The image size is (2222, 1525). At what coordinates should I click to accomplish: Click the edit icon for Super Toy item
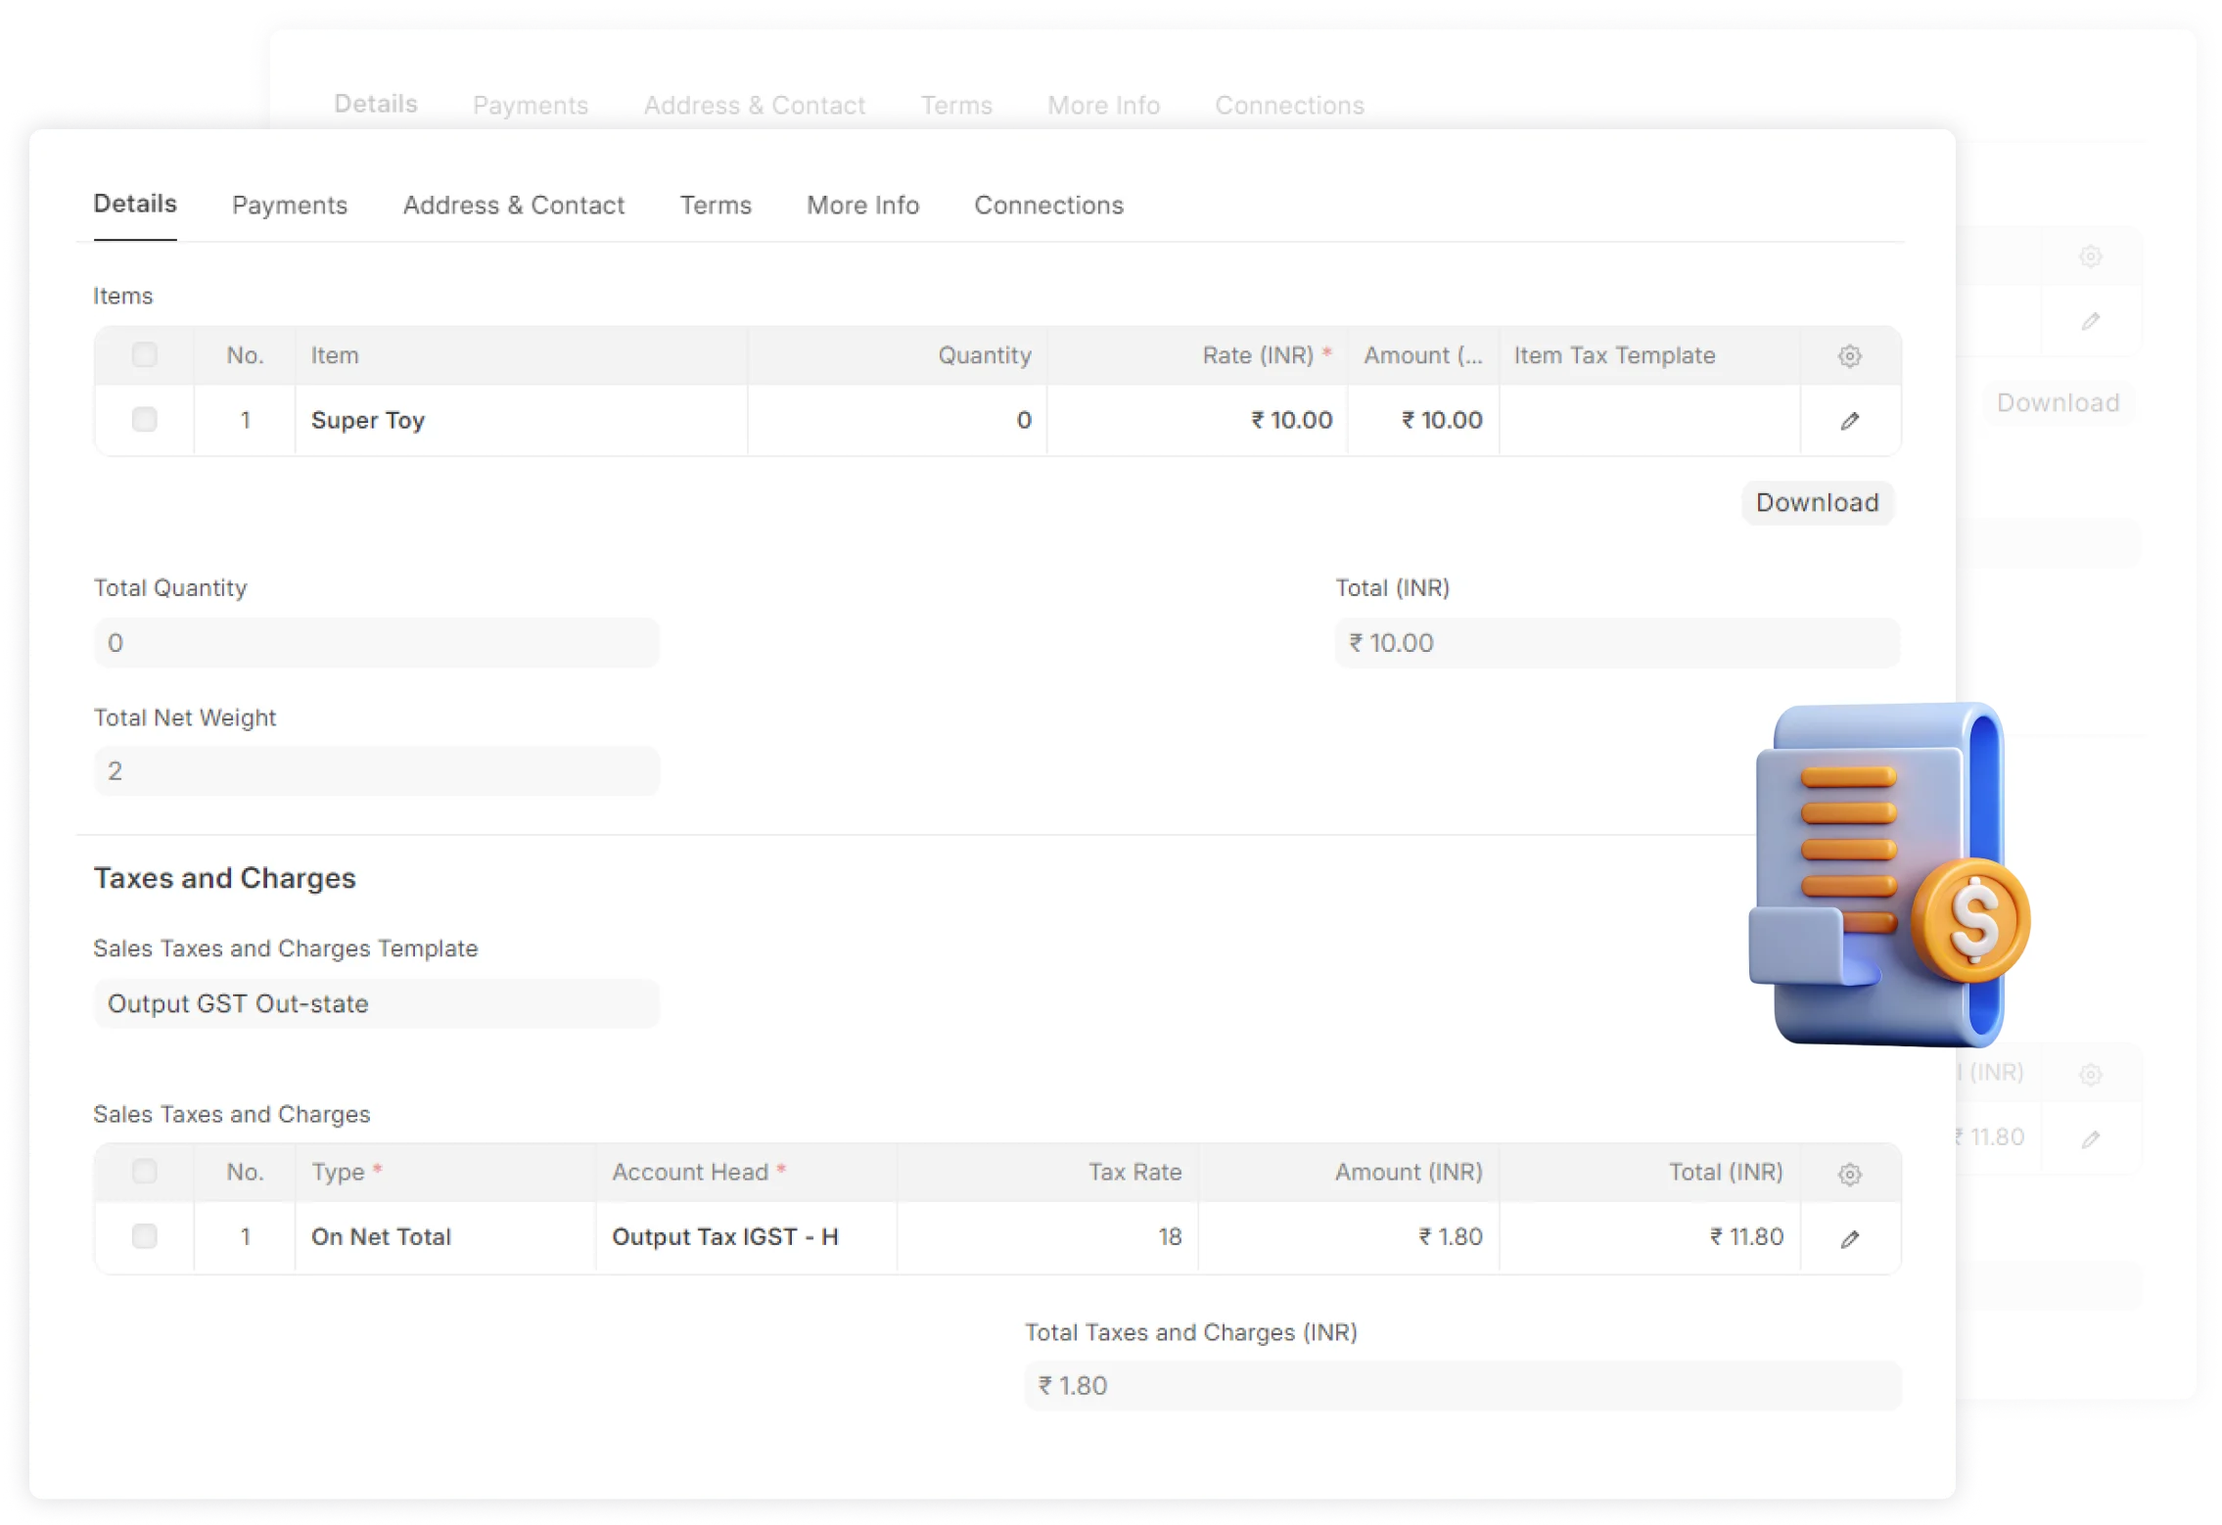point(1851,421)
